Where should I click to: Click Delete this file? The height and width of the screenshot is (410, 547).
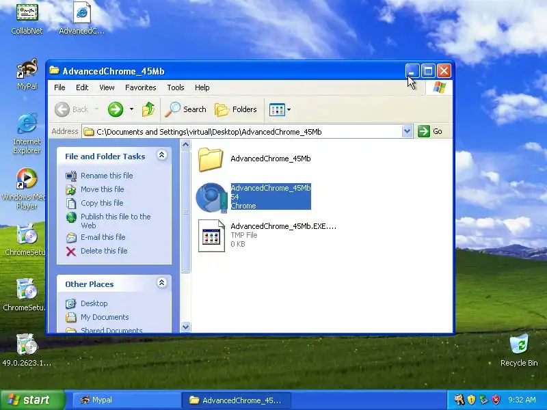tap(104, 251)
